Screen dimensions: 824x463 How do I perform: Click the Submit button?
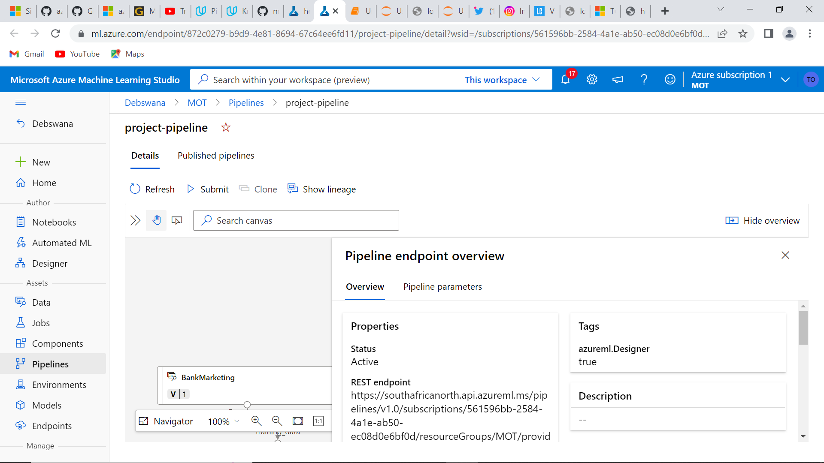208,189
